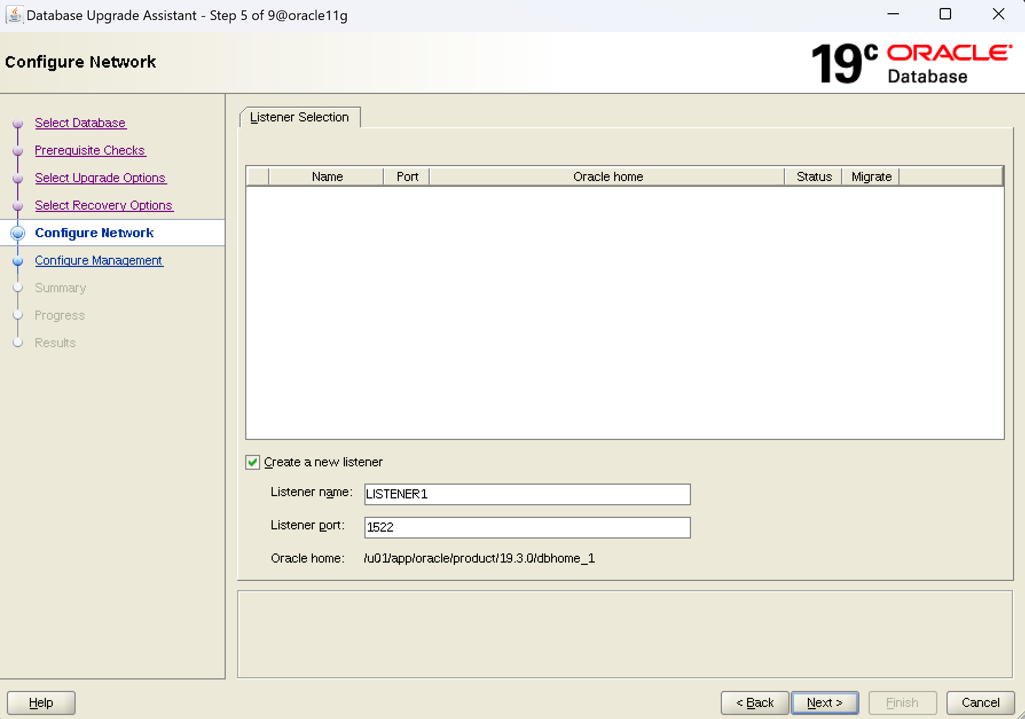Image resolution: width=1025 pixels, height=719 pixels.
Task: Open the Select Database step
Action: tap(80, 123)
